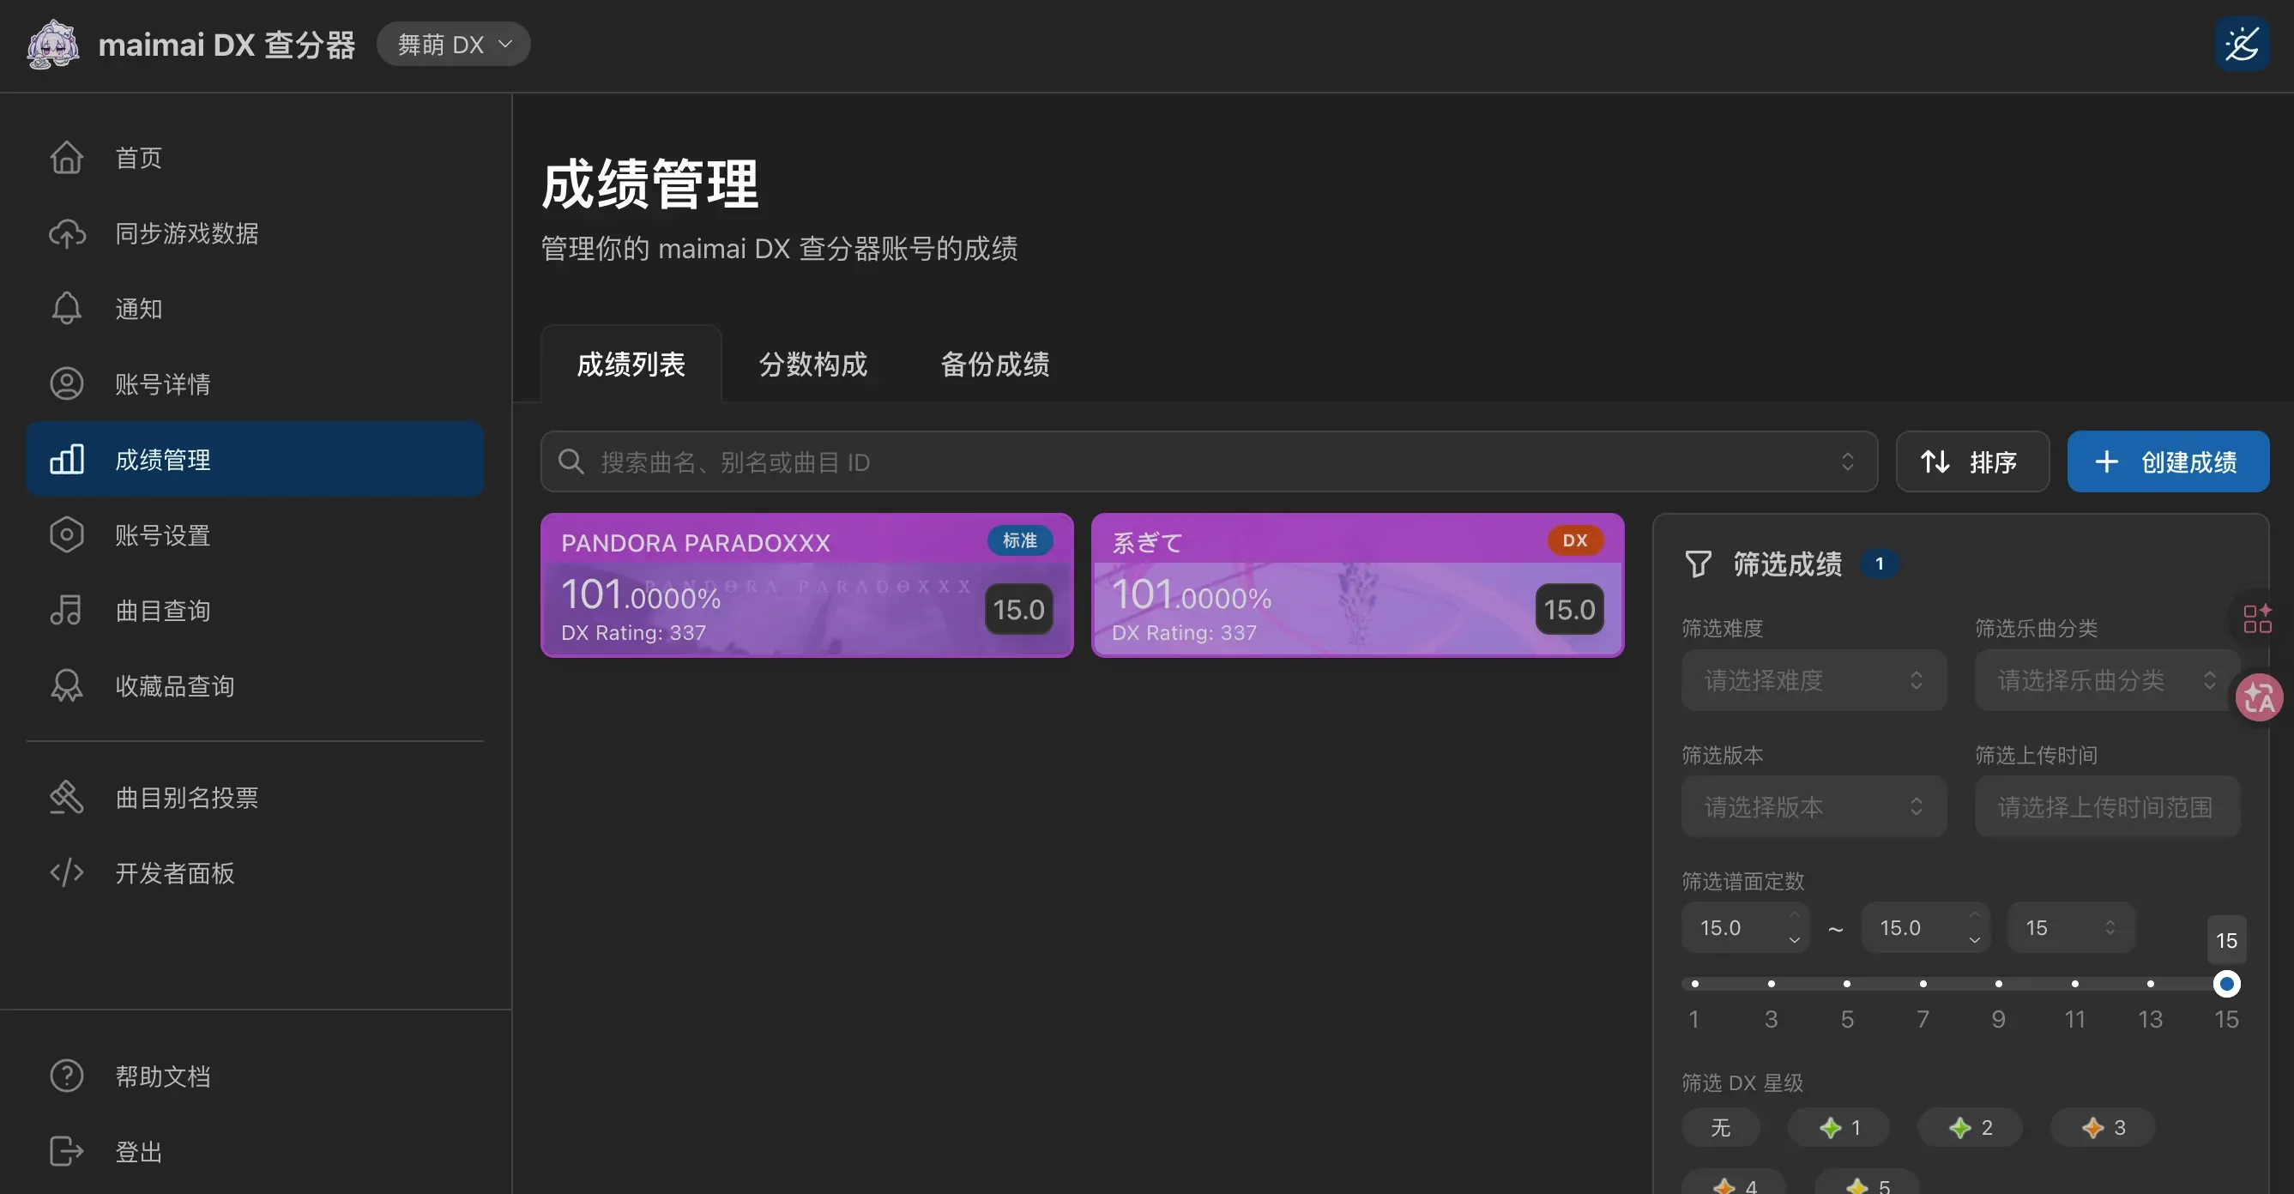This screenshot has height=1194, width=2294.
Task: Open the 请选择难度 difficulty dropdown
Action: 1813,680
